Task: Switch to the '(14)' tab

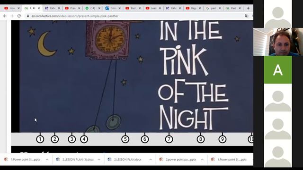Action: click(x=93, y=8)
